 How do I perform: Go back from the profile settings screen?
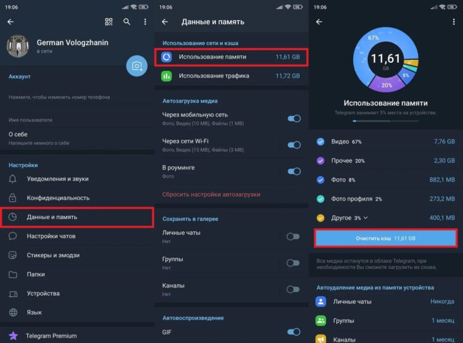coord(10,22)
